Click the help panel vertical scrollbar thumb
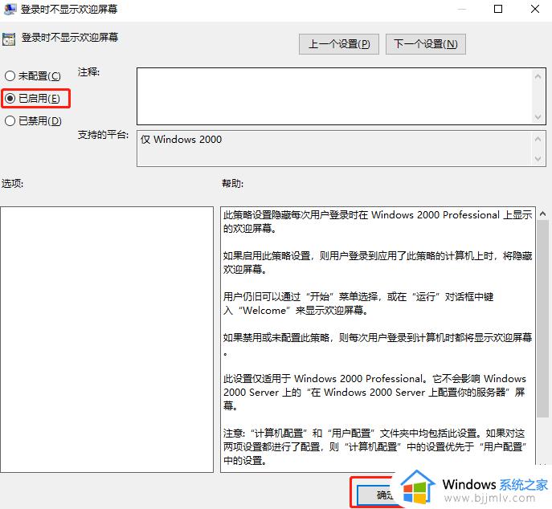Image resolution: width=552 pixels, height=509 pixels. (542, 319)
